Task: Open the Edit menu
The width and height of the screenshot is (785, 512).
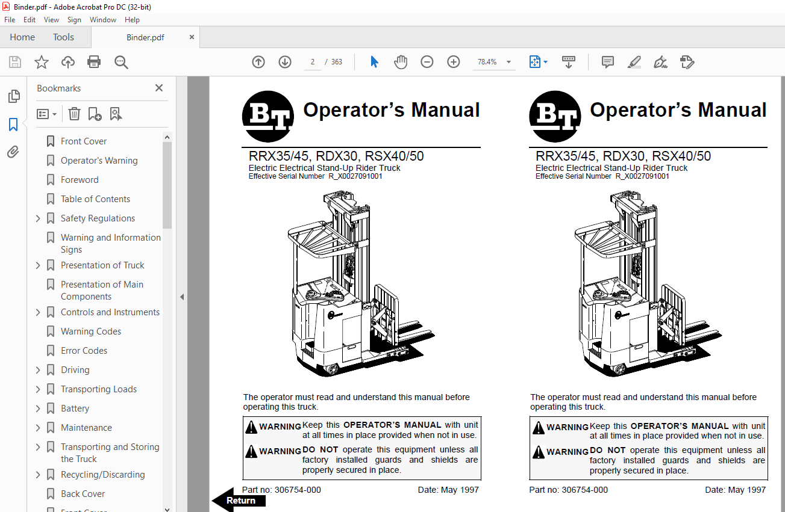Action: click(x=30, y=20)
